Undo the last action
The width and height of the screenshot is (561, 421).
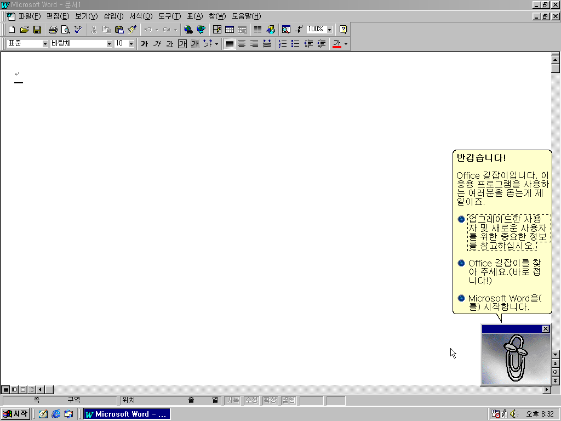coord(148,30)
